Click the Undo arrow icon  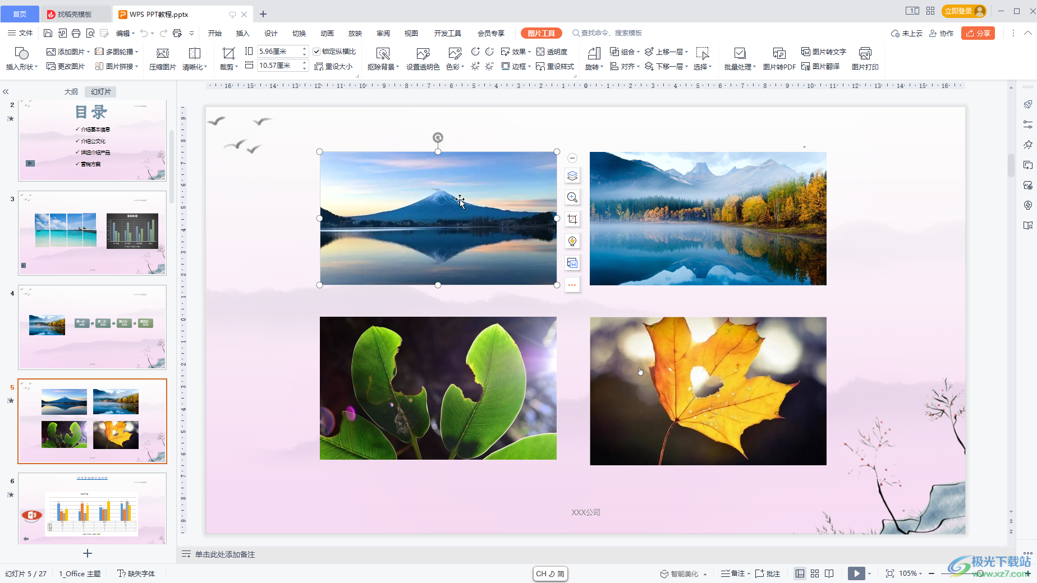pos(144,33)
